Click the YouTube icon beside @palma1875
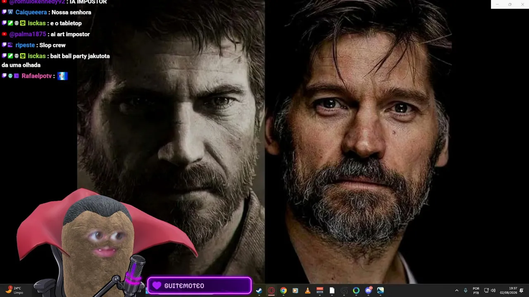Image resolution: width=529 pixels, height=297 pixels. click(5, 34)
